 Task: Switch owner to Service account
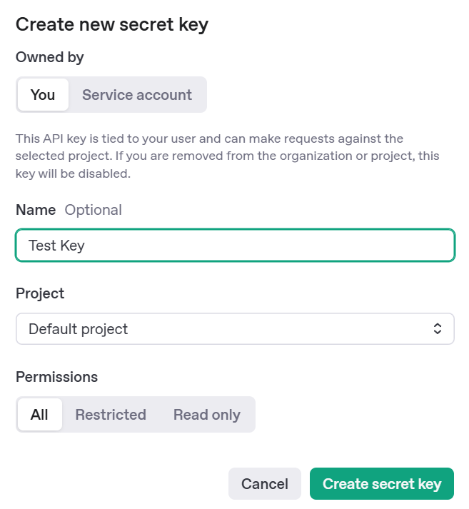[137, 95]
